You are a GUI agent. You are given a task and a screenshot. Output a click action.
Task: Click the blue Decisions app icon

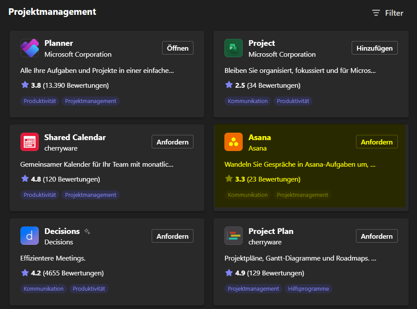point(30,236)
